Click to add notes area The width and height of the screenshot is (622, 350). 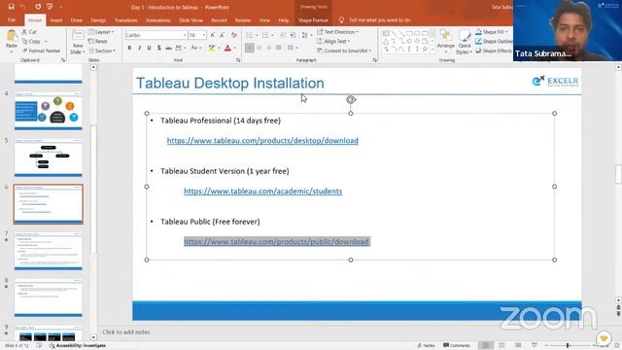[x=126, y=332]
